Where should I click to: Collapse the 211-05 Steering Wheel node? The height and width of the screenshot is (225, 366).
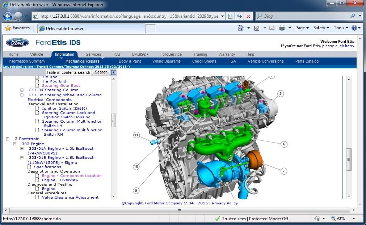point(22,95)
